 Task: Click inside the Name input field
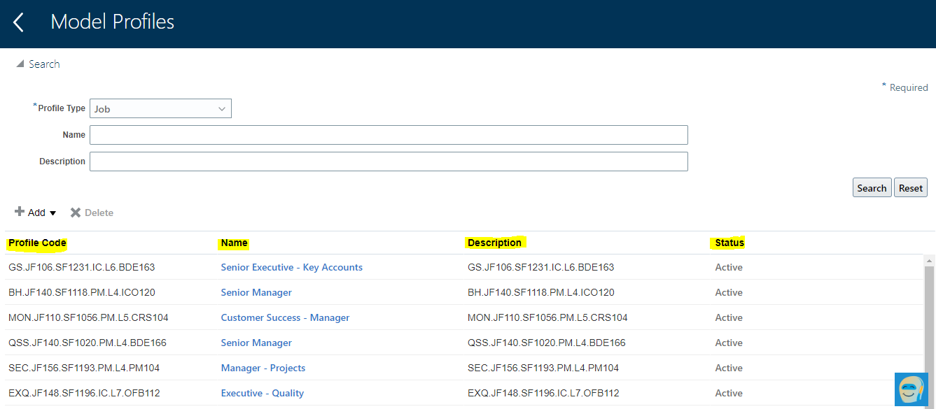click(x=389, y=134)
